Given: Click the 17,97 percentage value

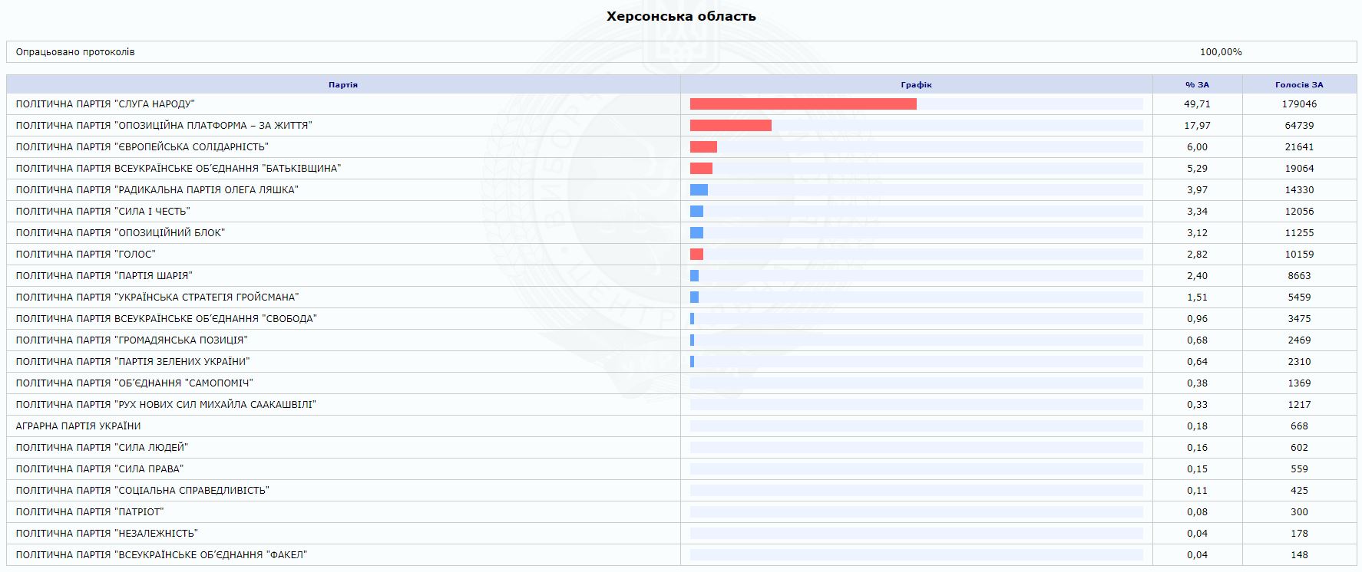Looking at the screenshot, I should (1197, 126).
